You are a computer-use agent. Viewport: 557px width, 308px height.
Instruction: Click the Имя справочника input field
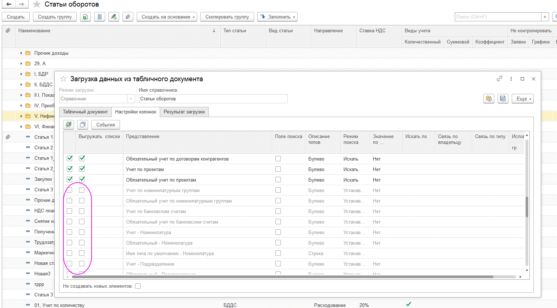(213, 99)
